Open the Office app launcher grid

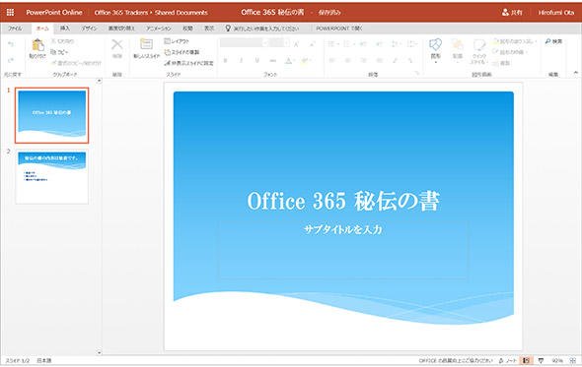click(11, 12)
